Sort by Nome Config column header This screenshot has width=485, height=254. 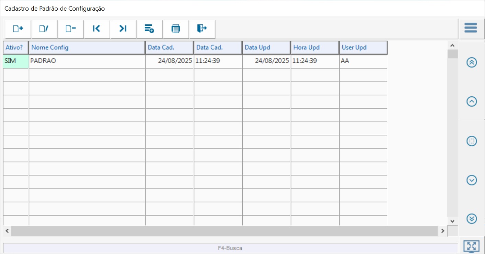pos(87,48)
